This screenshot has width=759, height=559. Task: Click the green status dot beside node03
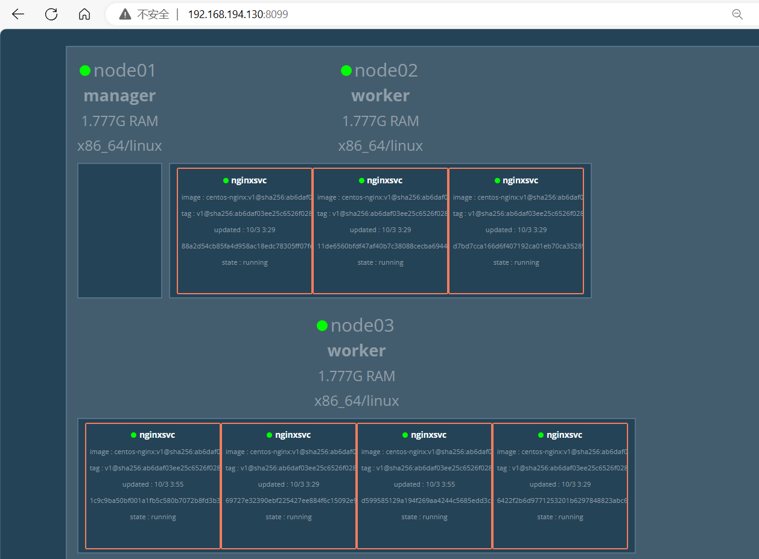click(322, 326)
